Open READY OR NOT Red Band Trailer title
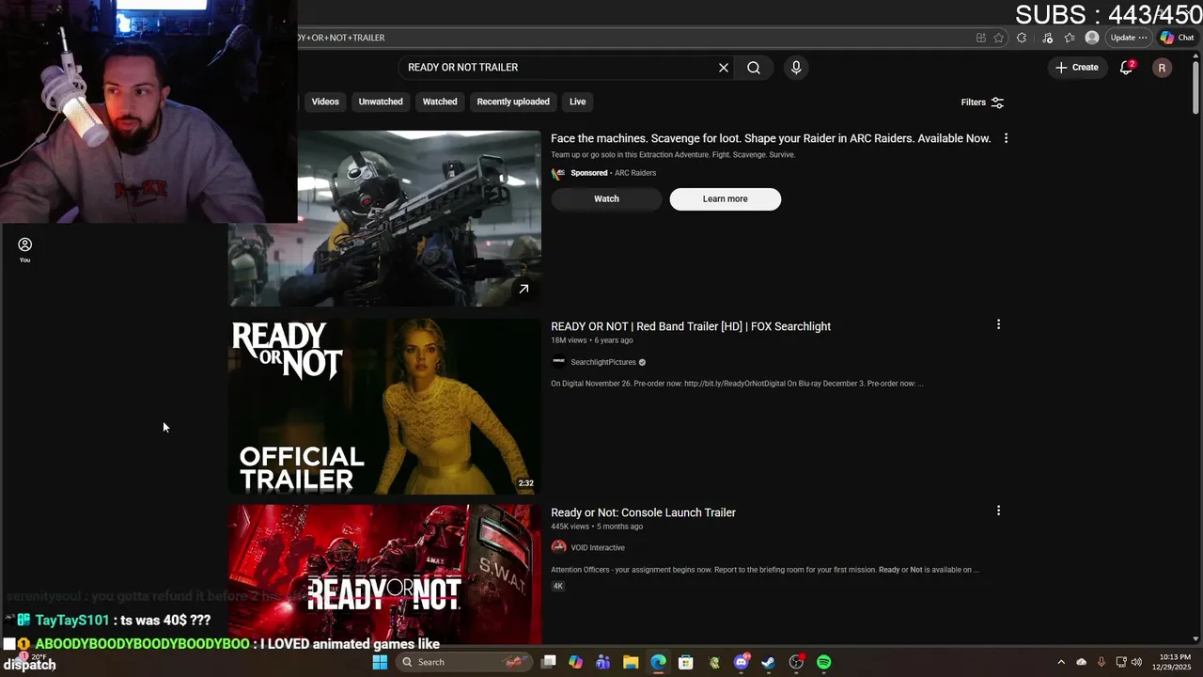Image resolution: width=1203 pixels, height=677 pixels. (691, 326)
